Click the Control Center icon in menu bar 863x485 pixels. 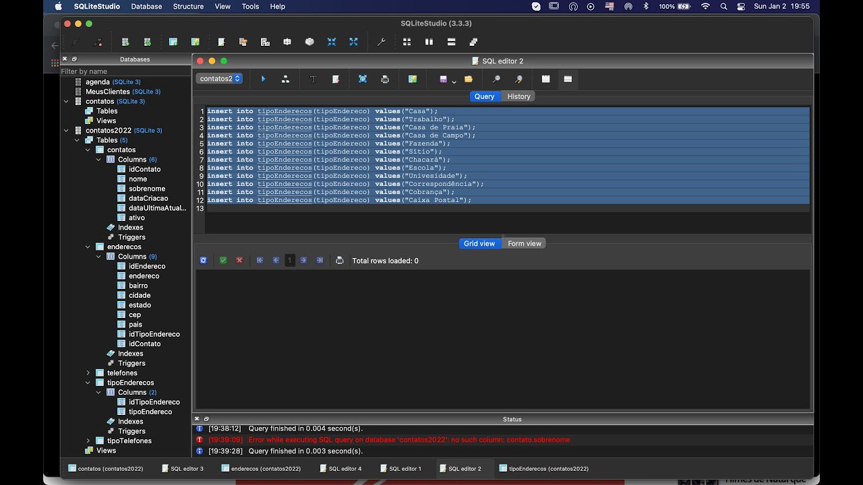point(742,6)
